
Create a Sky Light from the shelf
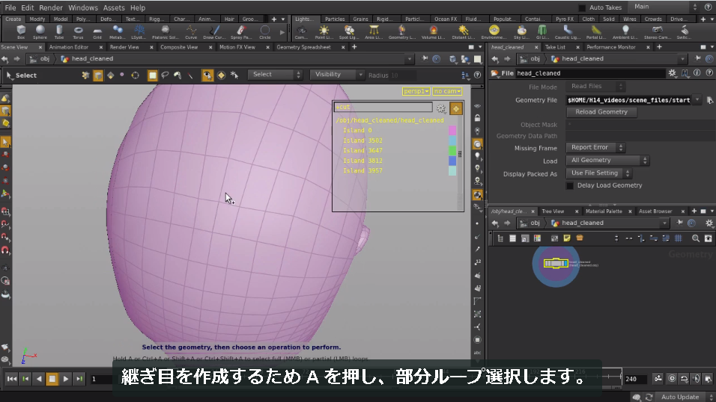pyautogui.click(x=521, y=32)
